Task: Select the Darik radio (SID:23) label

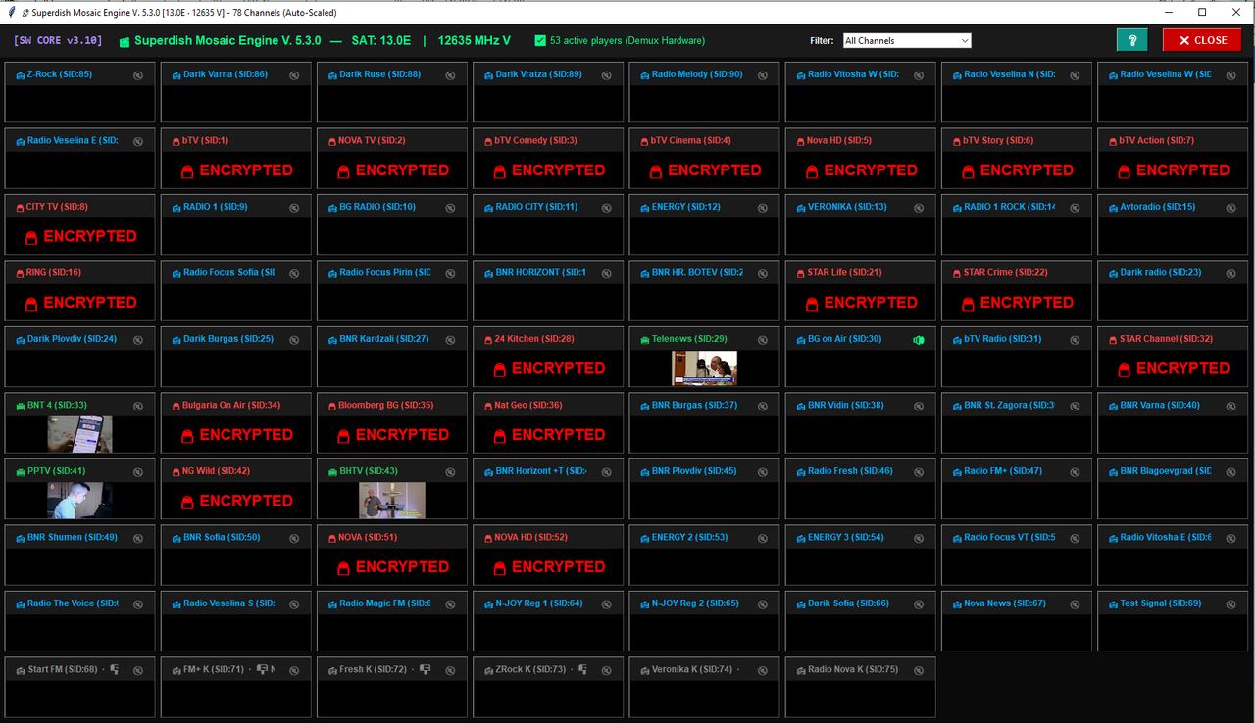Action: (1161, 273)
